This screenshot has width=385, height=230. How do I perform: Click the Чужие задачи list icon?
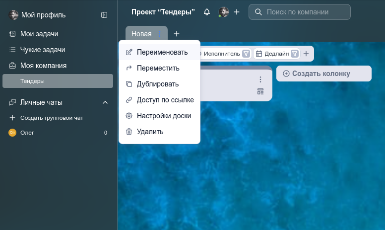point(12,50)
